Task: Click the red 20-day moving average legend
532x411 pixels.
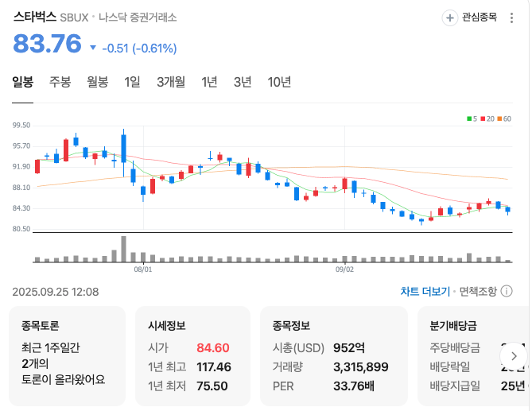Action: click(x=487, y=118)
